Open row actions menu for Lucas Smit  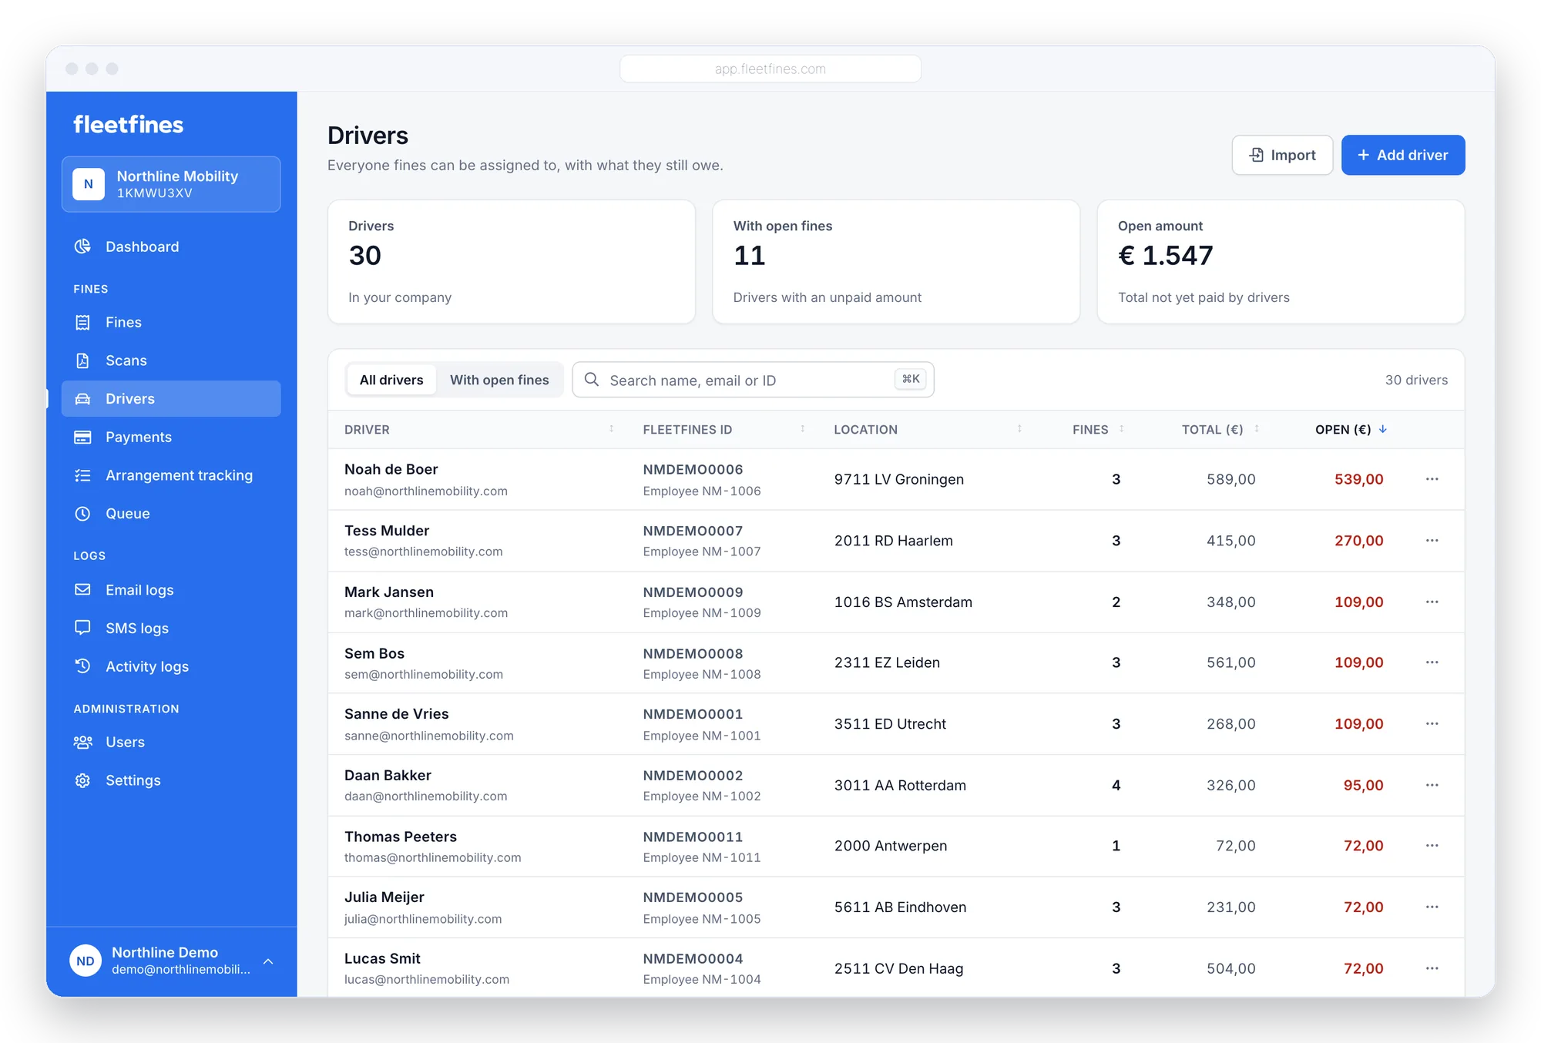(x=1432, y=968)
